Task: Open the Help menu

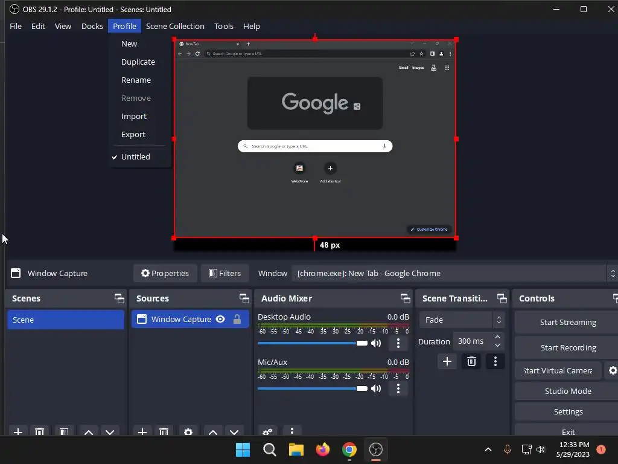Action: pos(252,26)
